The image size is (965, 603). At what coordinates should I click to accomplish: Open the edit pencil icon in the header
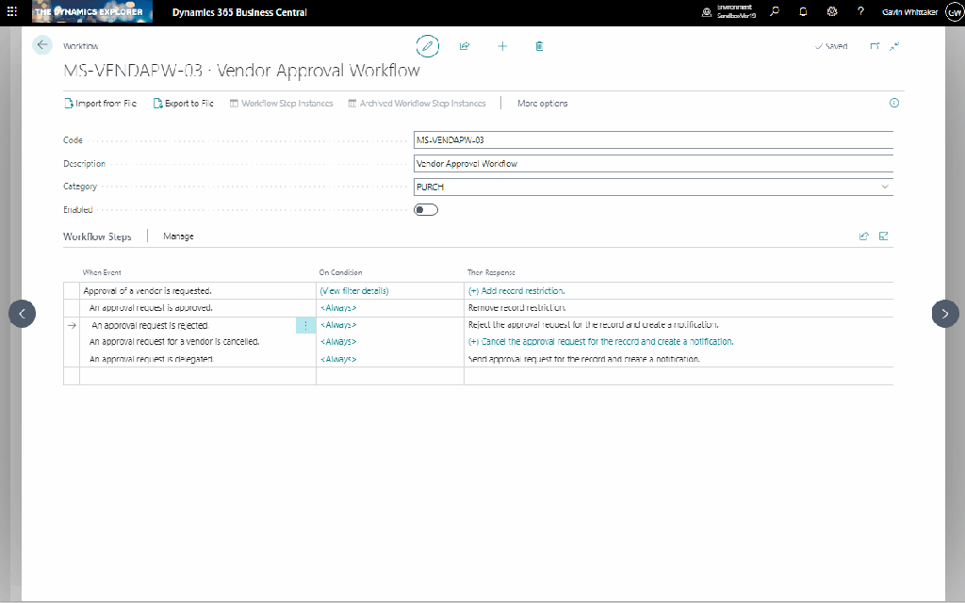427,45
